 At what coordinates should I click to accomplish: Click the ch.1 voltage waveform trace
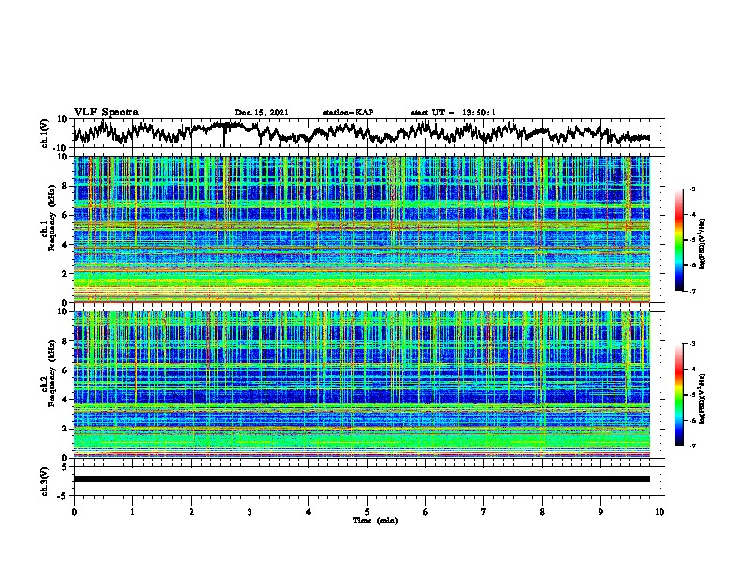click(x=362, y=132)
